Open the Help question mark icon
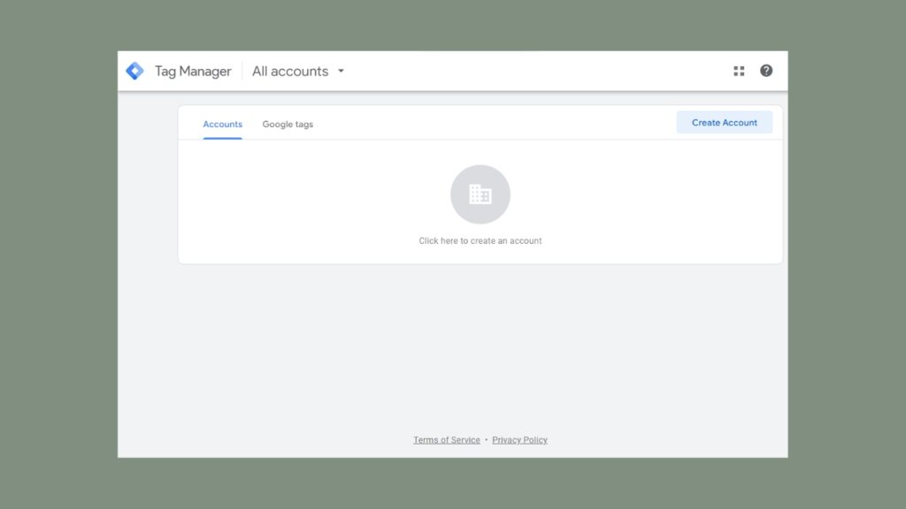 tap(766, 71)
